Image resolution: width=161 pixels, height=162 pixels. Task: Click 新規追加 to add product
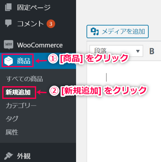pos(18,92)
